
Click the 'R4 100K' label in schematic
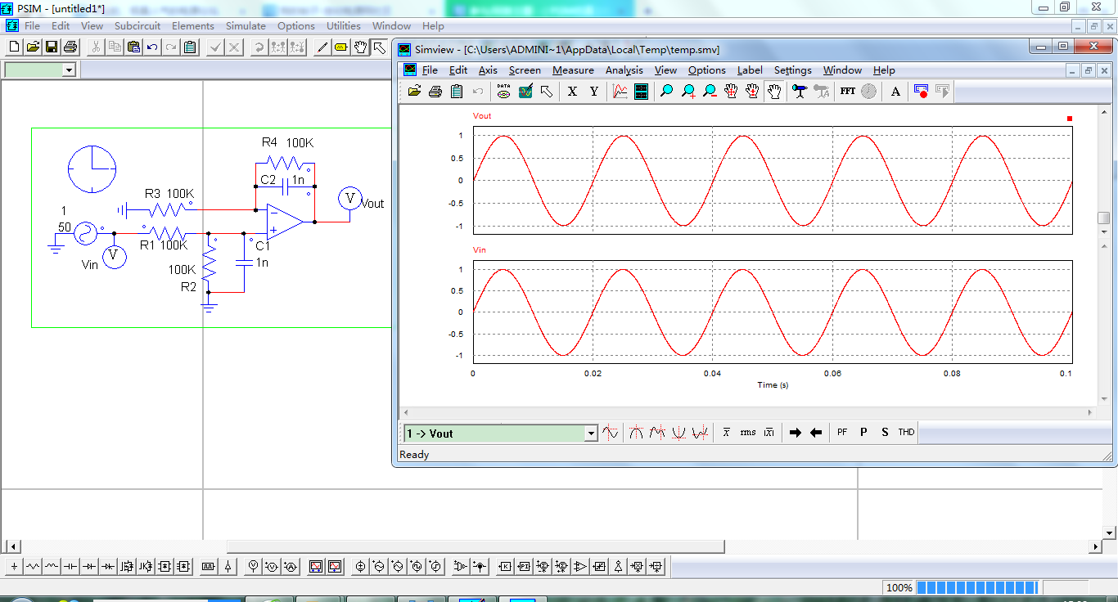[x=287, y=142]
